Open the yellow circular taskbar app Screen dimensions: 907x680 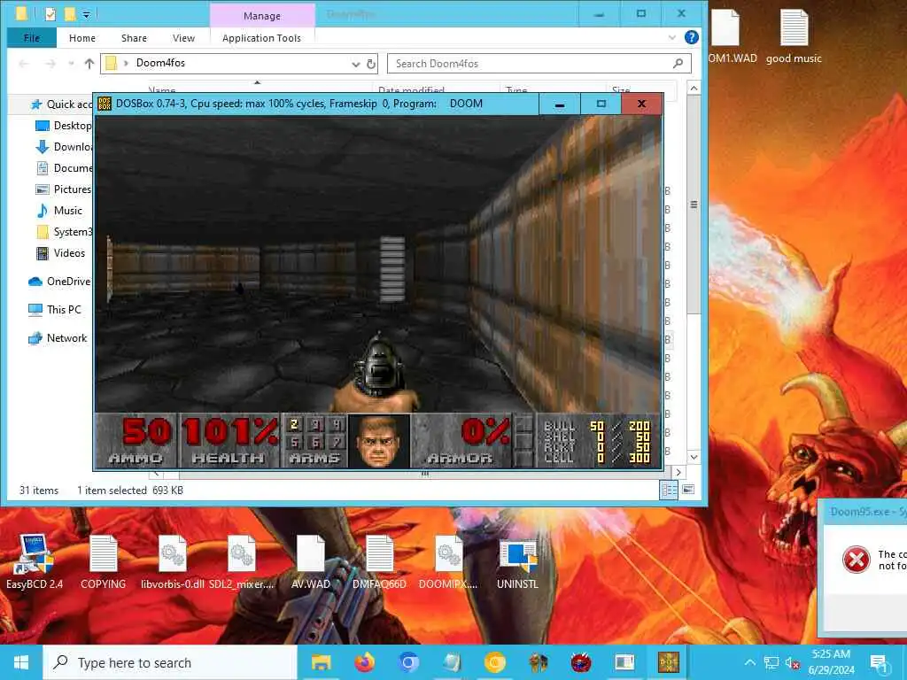coord(494,662)
